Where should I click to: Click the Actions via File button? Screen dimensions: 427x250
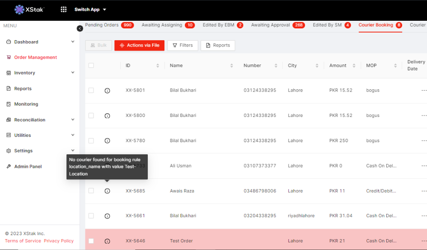139,45
